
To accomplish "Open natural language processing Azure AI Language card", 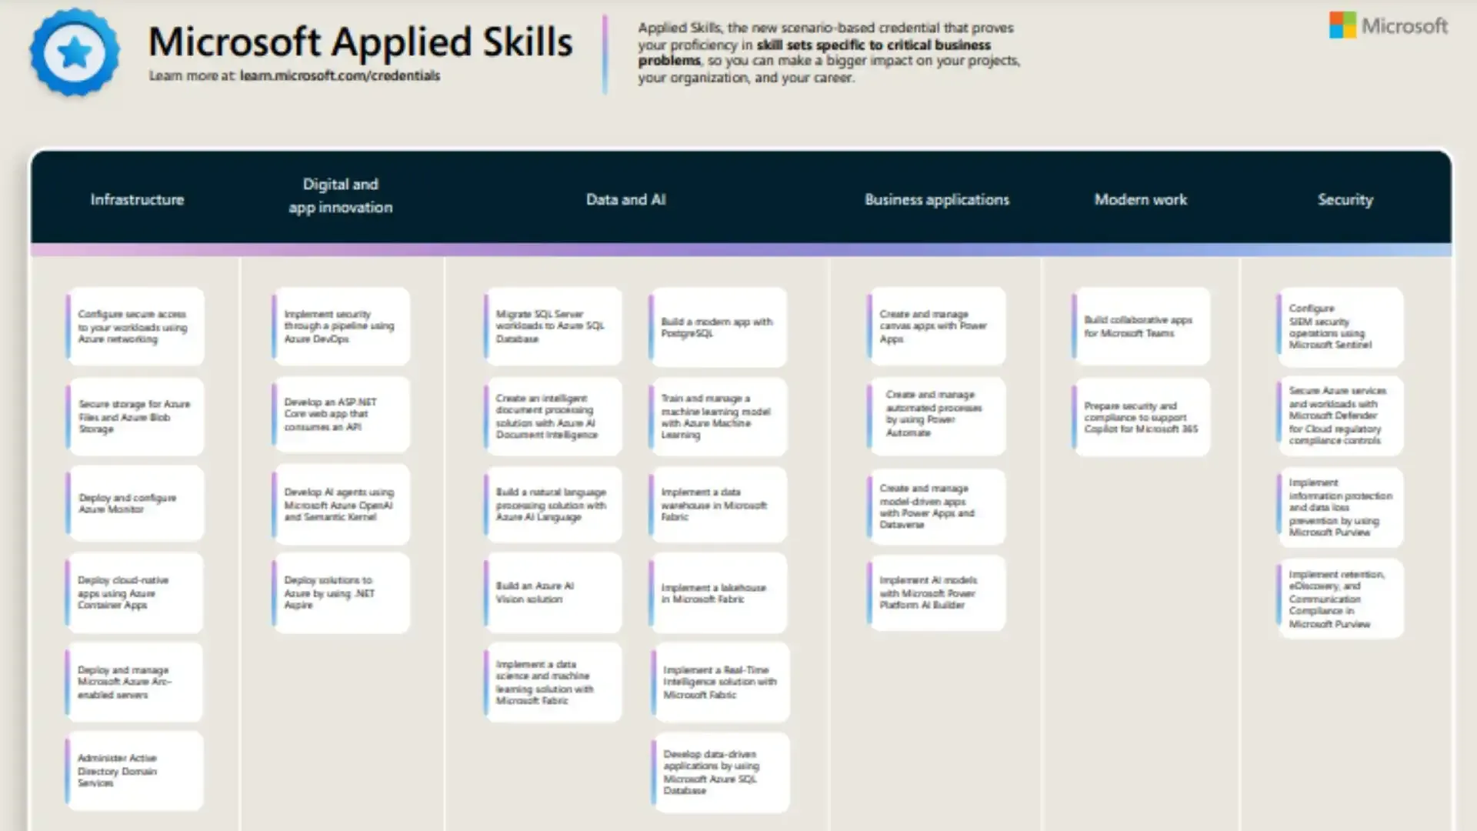I will [552, 504].
